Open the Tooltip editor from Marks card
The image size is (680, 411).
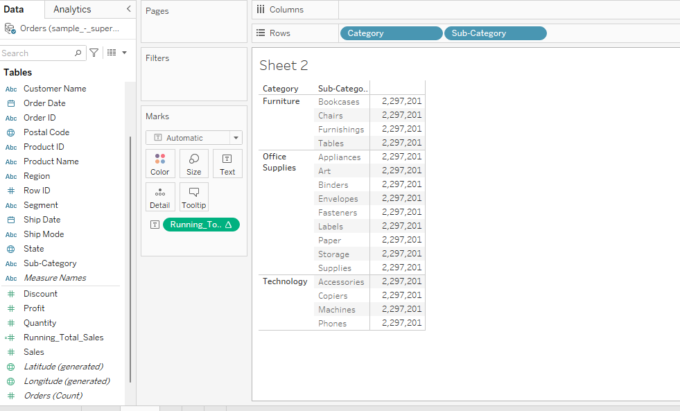(x=193, y=197)
